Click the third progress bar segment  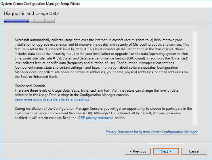pyautogui.click(x=29, y=21)
